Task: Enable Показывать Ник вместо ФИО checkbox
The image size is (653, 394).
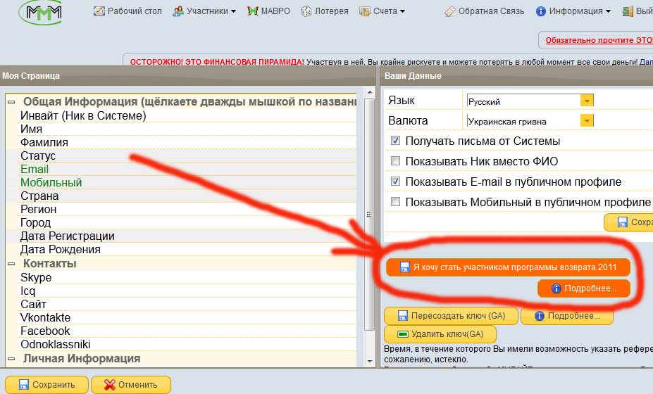Action: point(395,161)
